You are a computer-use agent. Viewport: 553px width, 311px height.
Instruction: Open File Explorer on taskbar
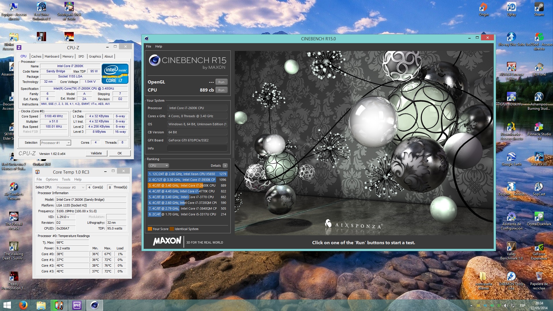41,305
